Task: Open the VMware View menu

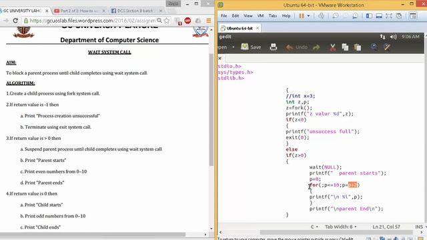Action: [248, 16]
